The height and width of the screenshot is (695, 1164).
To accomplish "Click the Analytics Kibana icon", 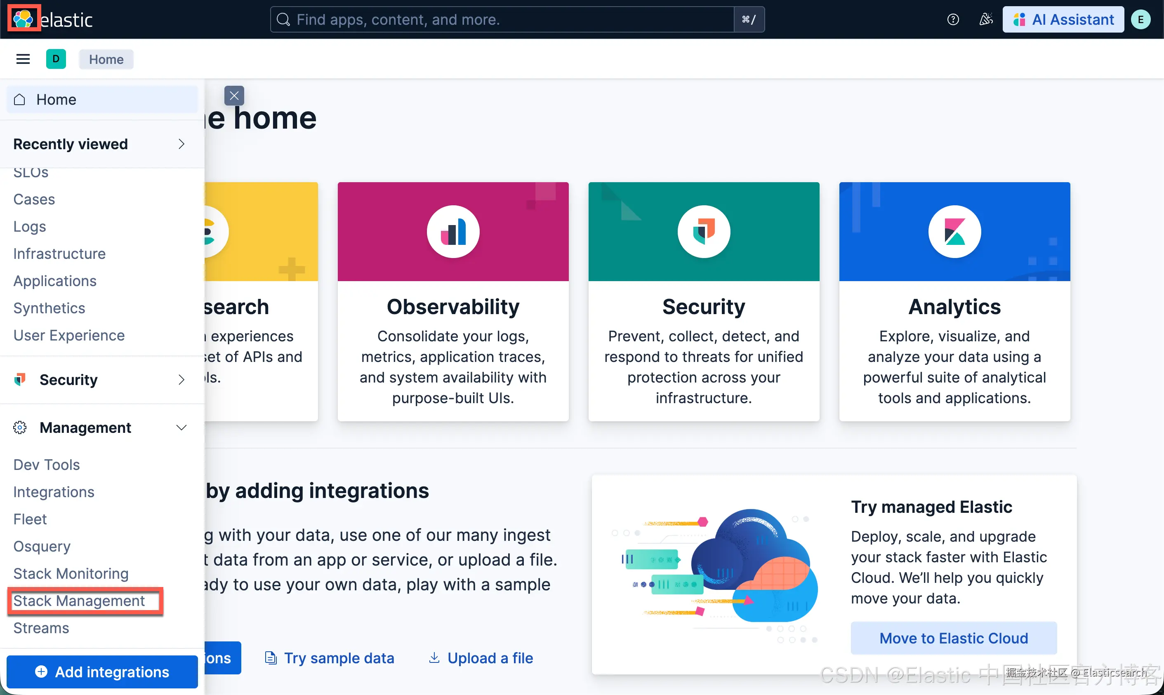I will (x=954, y=232).
